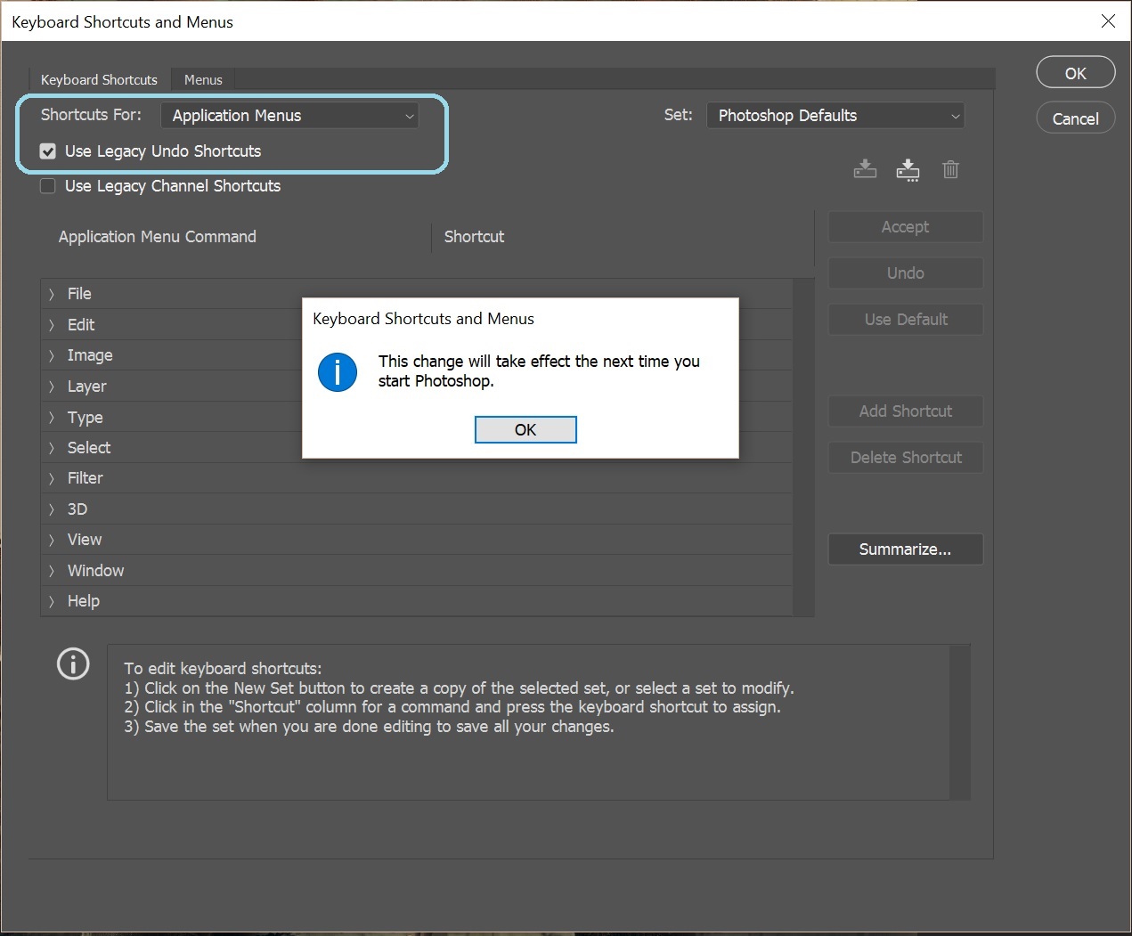The width and height of the screenshot is (1132, 936).
Task: Select the 3D row in command list
Action: [77, 509]
